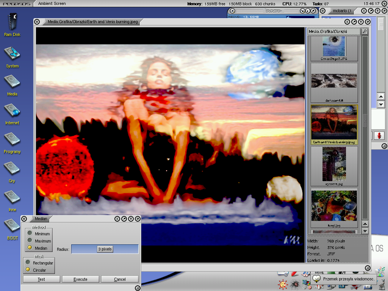The height and width of the screenshot is (291, 388).
Task: Click the 'Tasks: 87' readout
Action: click(x=321, y=4)
